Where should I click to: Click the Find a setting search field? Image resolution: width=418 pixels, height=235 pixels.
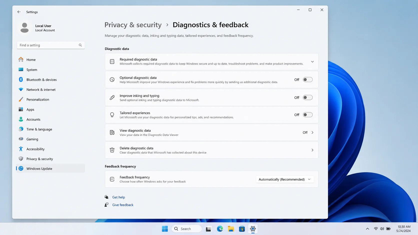51,45
